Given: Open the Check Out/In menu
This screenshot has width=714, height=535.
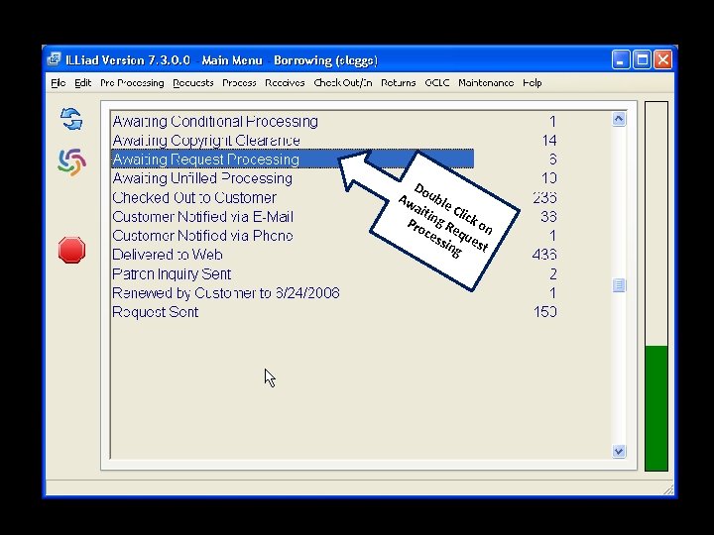Looking at the screenshot, I should click(343, 83).
